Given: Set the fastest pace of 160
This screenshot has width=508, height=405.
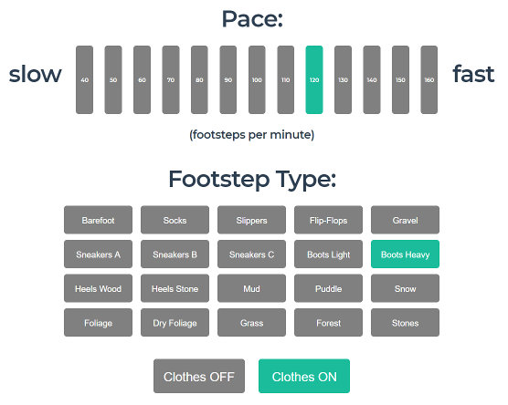Looking at the screenshot, I should [429, 80].
